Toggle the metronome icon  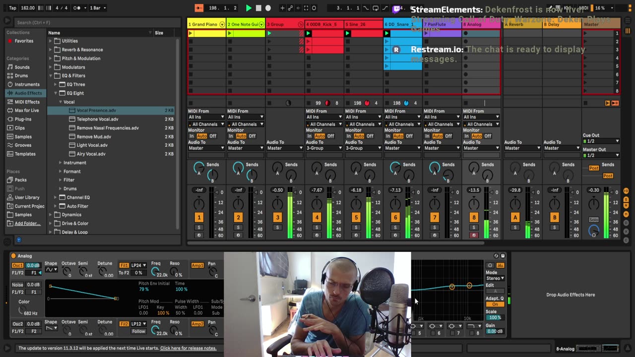click(77, 8)
